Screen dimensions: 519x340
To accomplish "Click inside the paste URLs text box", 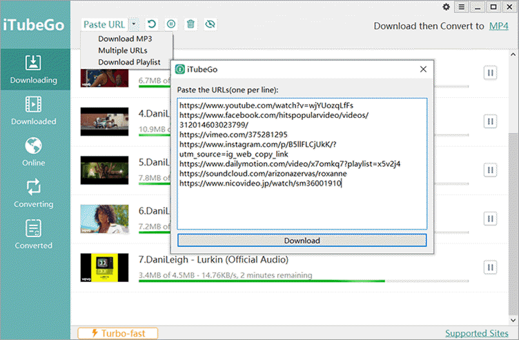I will pos(302,163).
